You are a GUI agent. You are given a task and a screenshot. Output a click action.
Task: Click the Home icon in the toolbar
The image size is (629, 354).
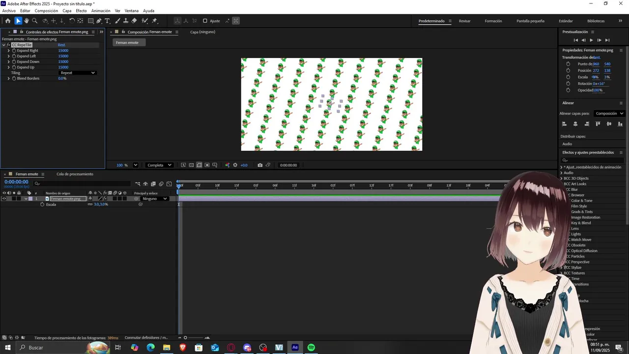click(8, 21)
